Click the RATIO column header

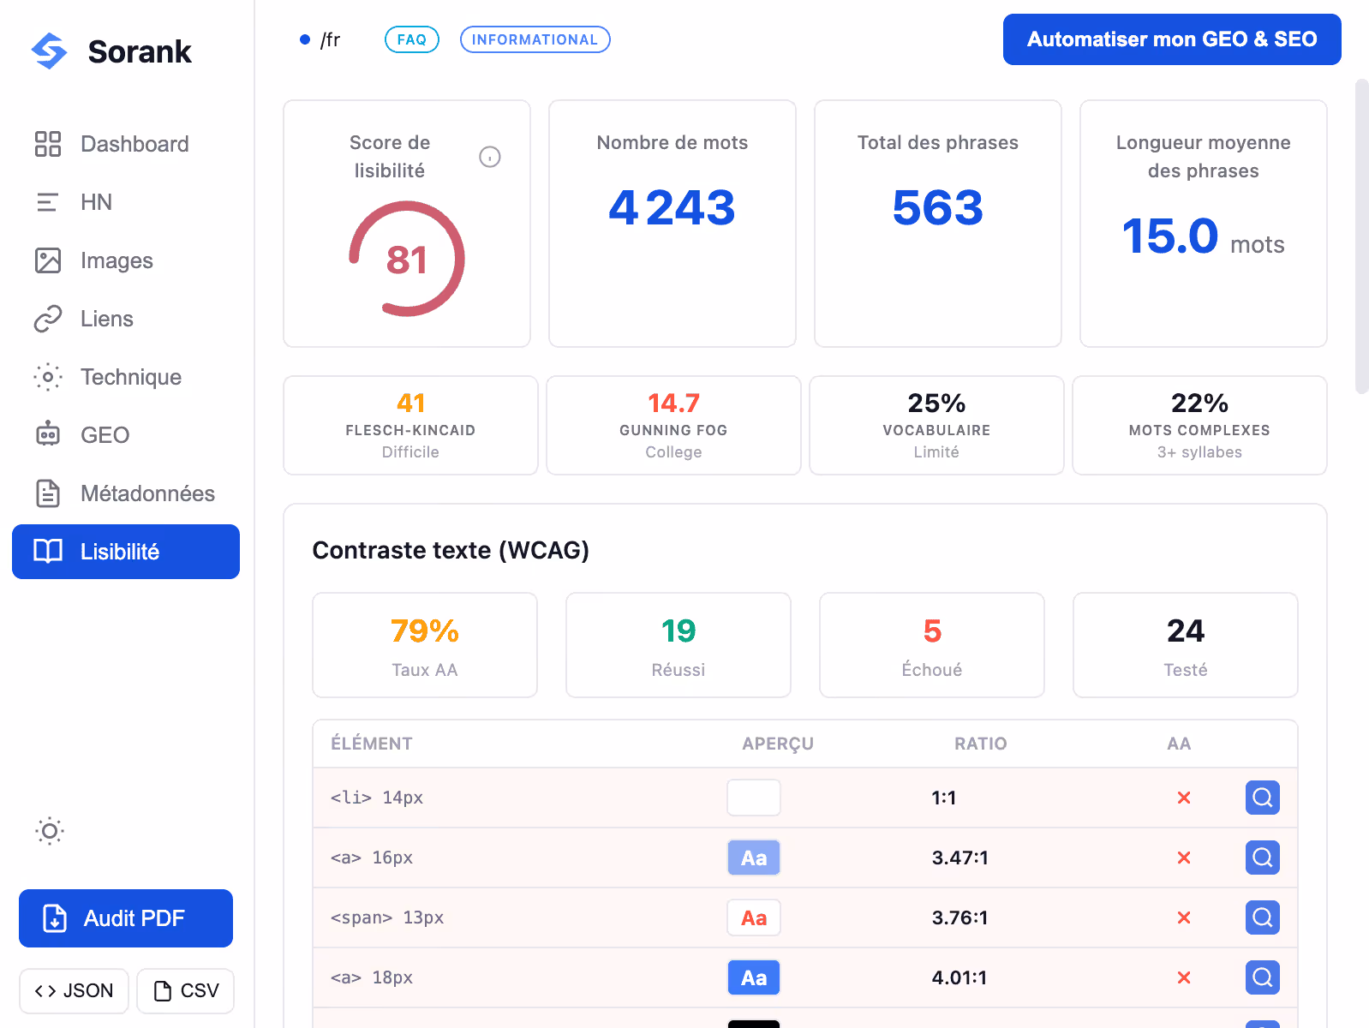pos(981,744)
